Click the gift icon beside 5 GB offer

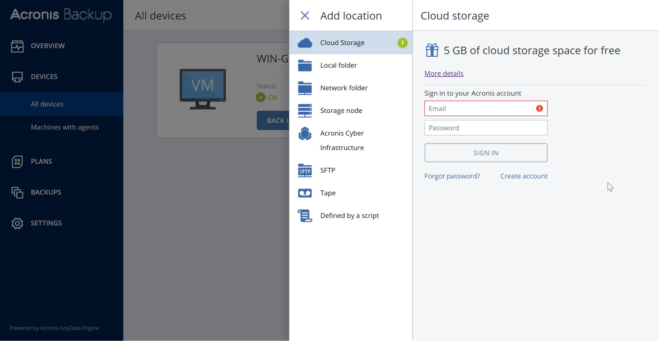(x=432, y=50)
